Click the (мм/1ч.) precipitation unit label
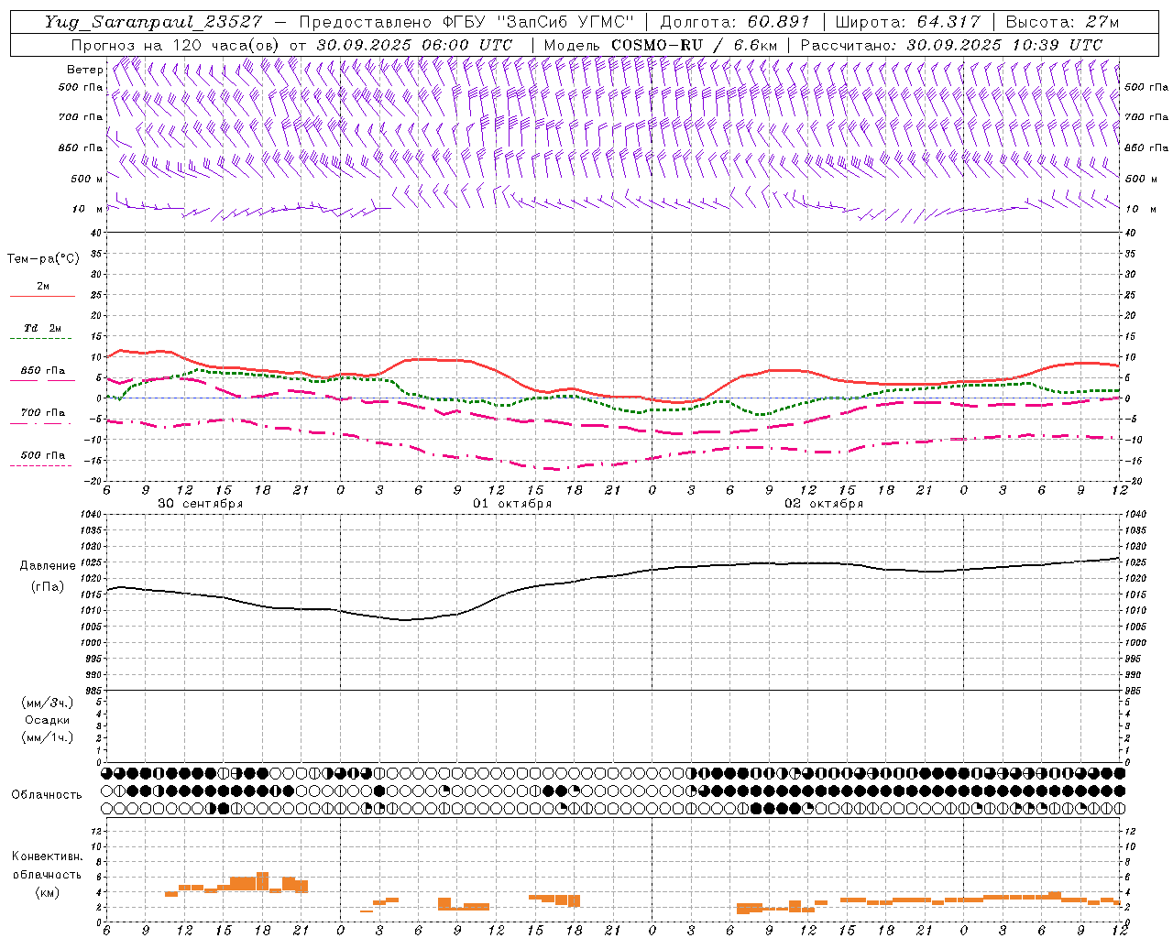The height and width of the screenshot is (938, 1173). tap(47, 737)
